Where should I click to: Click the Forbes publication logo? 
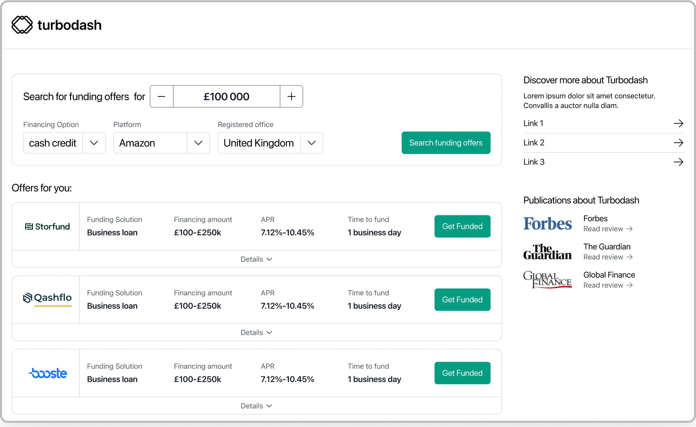[x=547, y=223]
